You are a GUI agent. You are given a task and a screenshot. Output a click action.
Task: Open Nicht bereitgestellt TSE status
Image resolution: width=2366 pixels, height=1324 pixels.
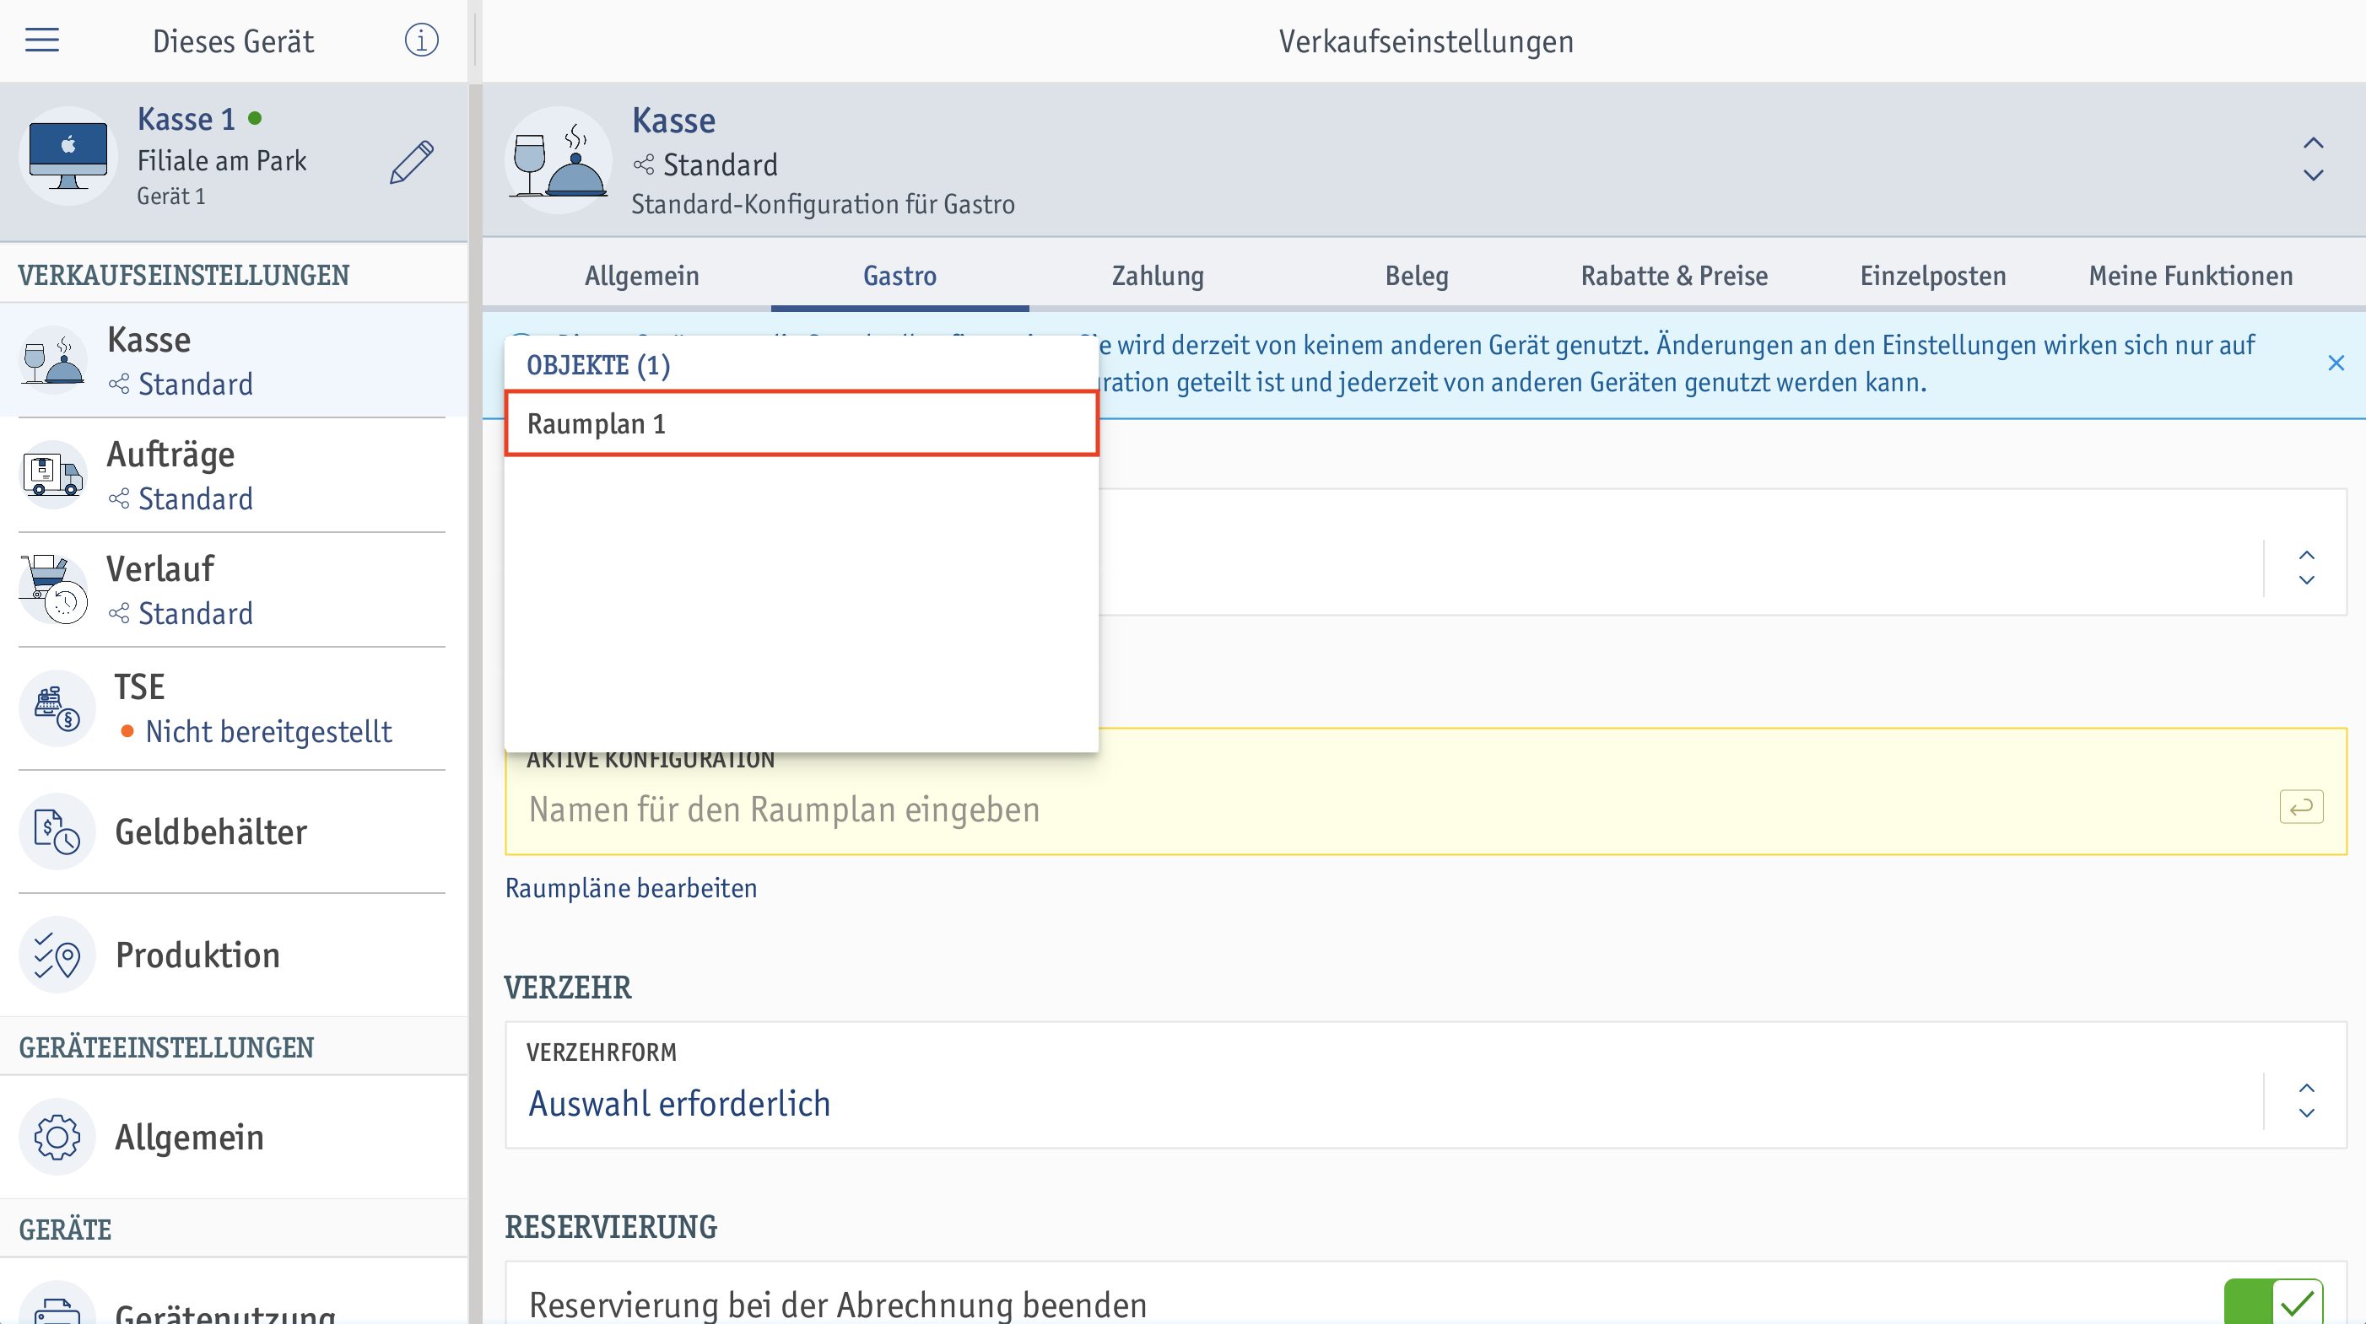point(268,732)
